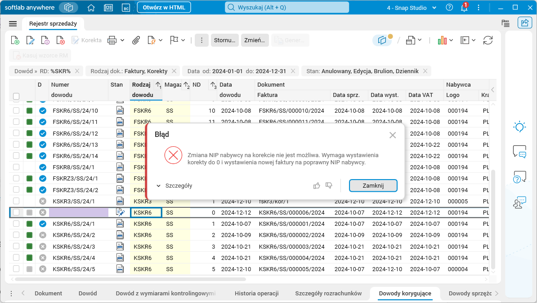This screenshot has height=303, width=537.
Task: Check the row FSKR6/SS/24/10 checkbox
Action: click(16, 110)
